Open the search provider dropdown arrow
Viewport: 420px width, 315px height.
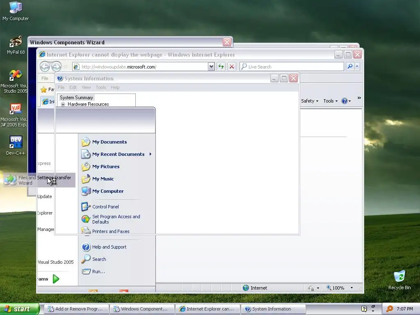click(357, 66)
